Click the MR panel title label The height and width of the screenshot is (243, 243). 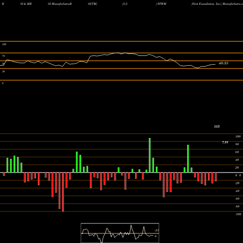click(x=217, y=126)
